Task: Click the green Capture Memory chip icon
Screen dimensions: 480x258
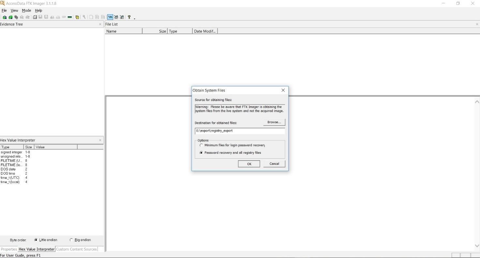Action: [x=70, y=17]
